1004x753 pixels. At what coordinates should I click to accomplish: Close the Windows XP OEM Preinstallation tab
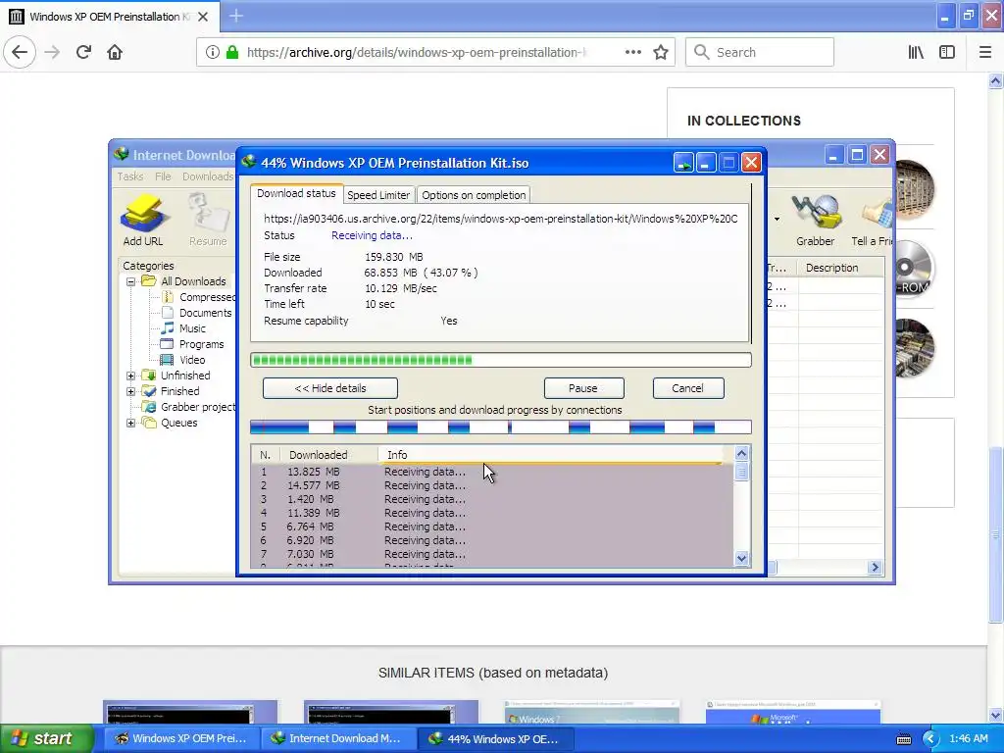pos(203,17)
